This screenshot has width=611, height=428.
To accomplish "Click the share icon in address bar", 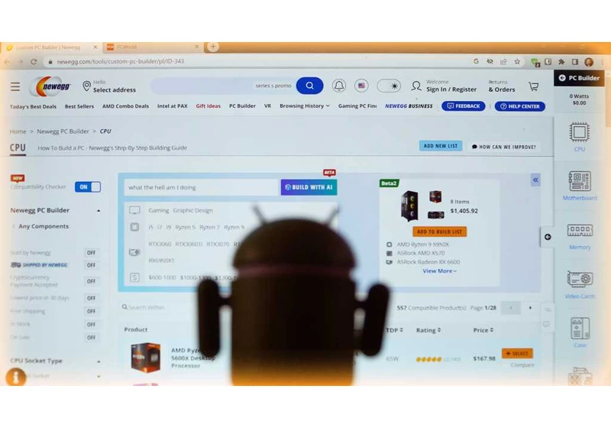I will (503, 62).
